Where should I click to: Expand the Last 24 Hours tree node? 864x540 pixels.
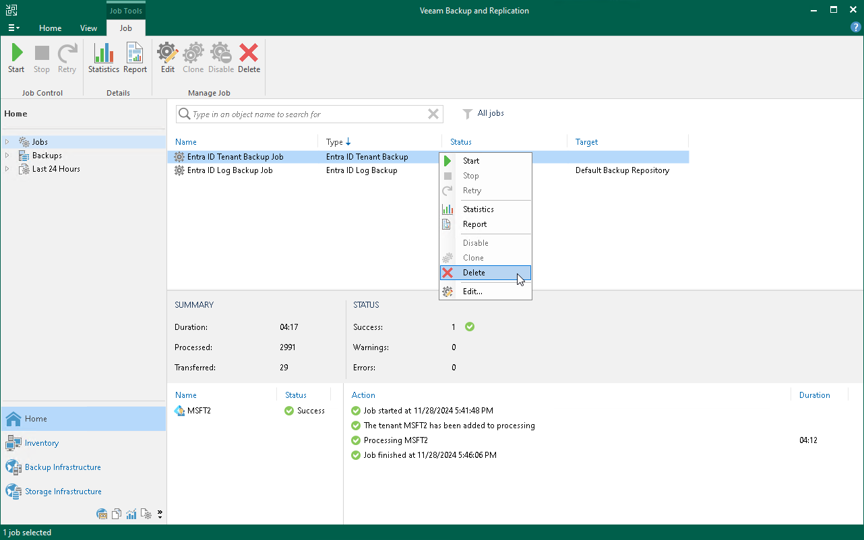tap(7, 169)
